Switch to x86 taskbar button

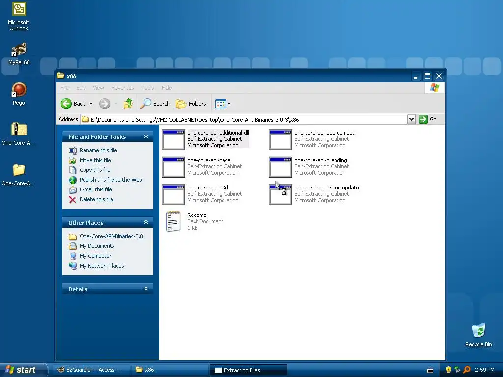click(x=170, y=370)
